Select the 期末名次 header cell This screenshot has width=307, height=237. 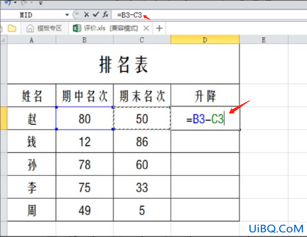coord(142,96)
